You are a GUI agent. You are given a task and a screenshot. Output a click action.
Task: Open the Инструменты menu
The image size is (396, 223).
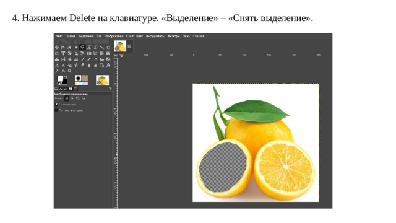click(155, 36)
